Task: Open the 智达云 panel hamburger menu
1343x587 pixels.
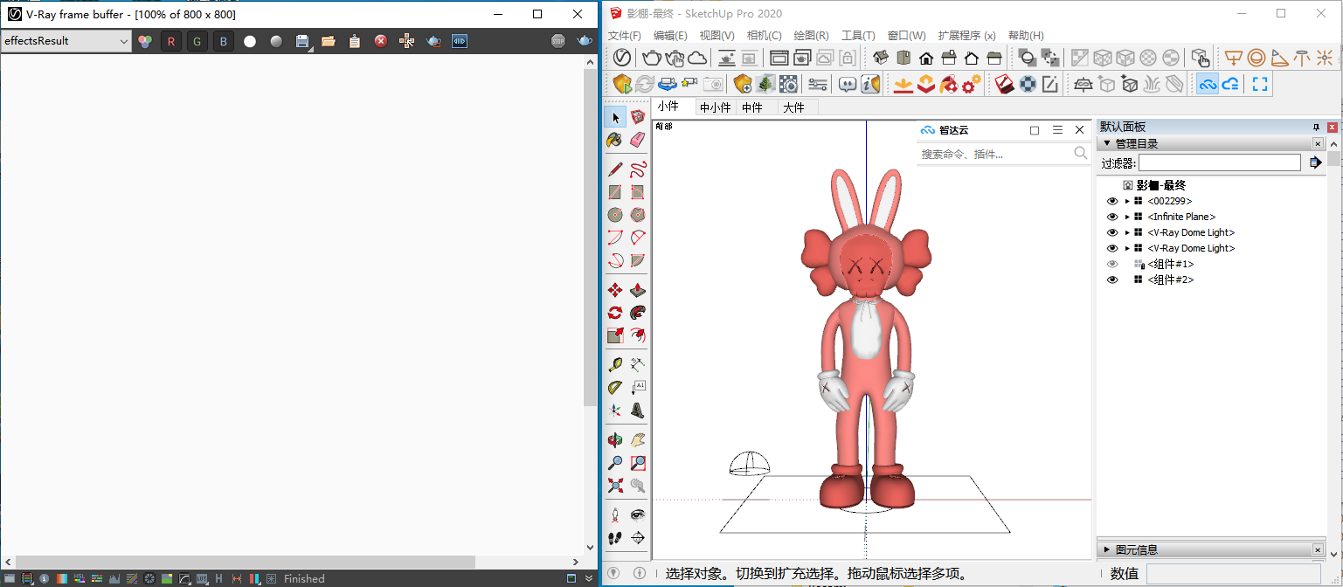Action: (x=1057, y=130)
